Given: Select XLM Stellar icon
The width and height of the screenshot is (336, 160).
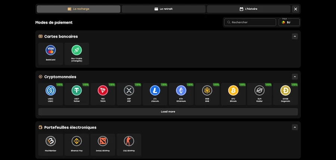Looking at the screenshot, I should click(x=259, y=90).
